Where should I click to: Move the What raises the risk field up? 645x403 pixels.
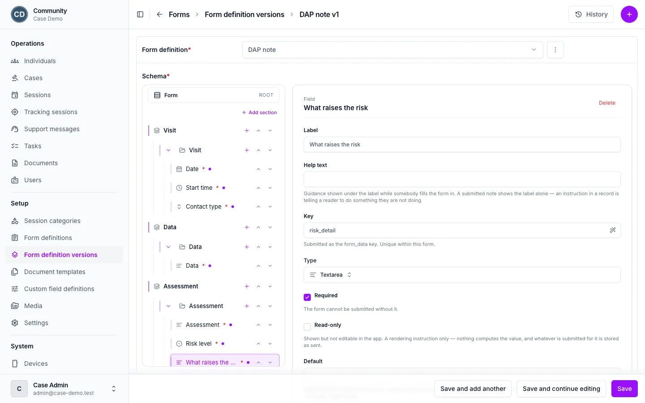coord(258,362)
